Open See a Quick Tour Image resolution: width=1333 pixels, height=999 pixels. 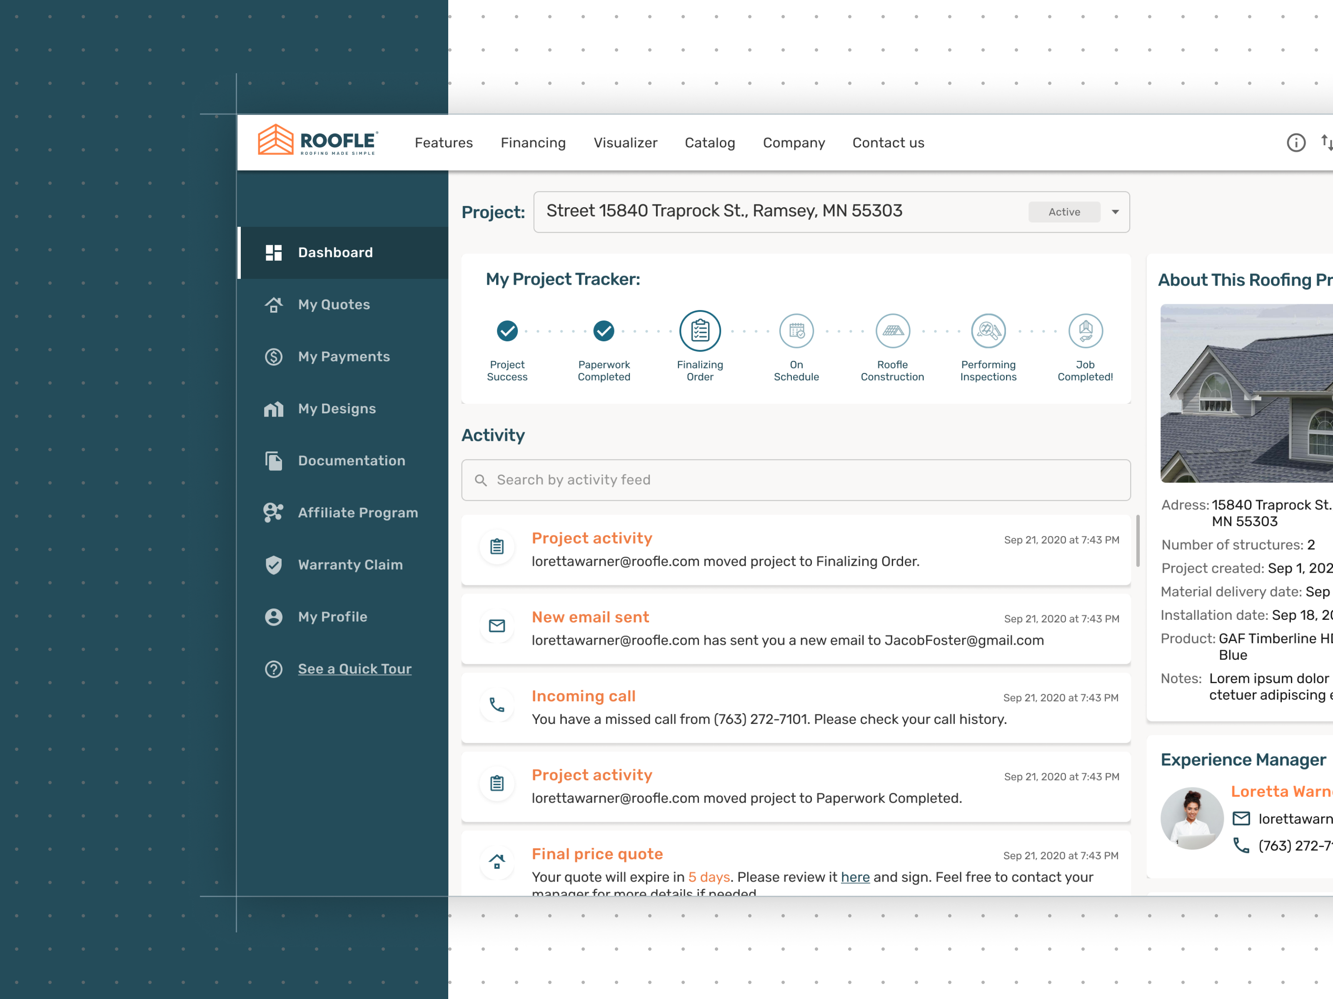[x=354, y=668]
